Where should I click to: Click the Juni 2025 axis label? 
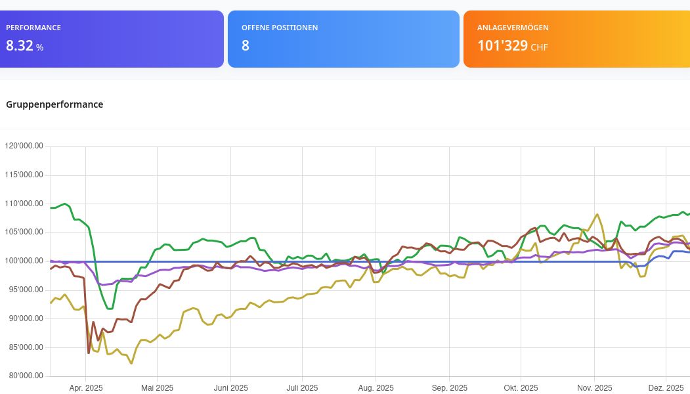tap(231, 388)
